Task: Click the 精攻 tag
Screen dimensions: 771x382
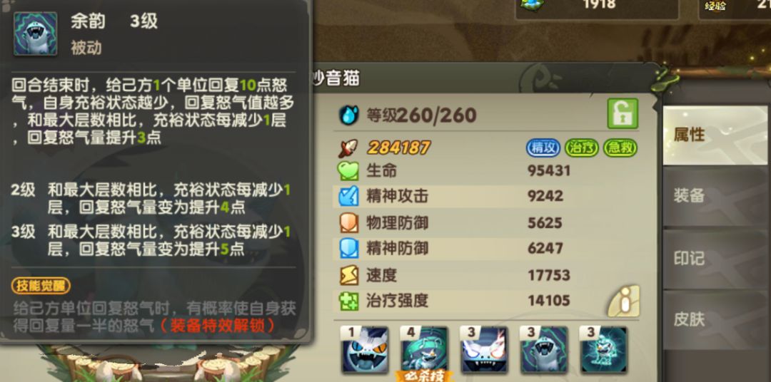Action: 543,148
